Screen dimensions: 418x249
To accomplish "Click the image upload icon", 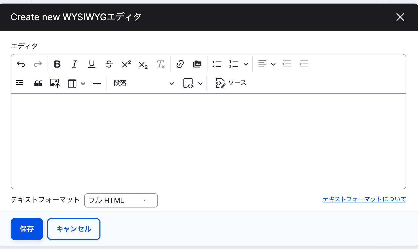I will click(55, 83).
